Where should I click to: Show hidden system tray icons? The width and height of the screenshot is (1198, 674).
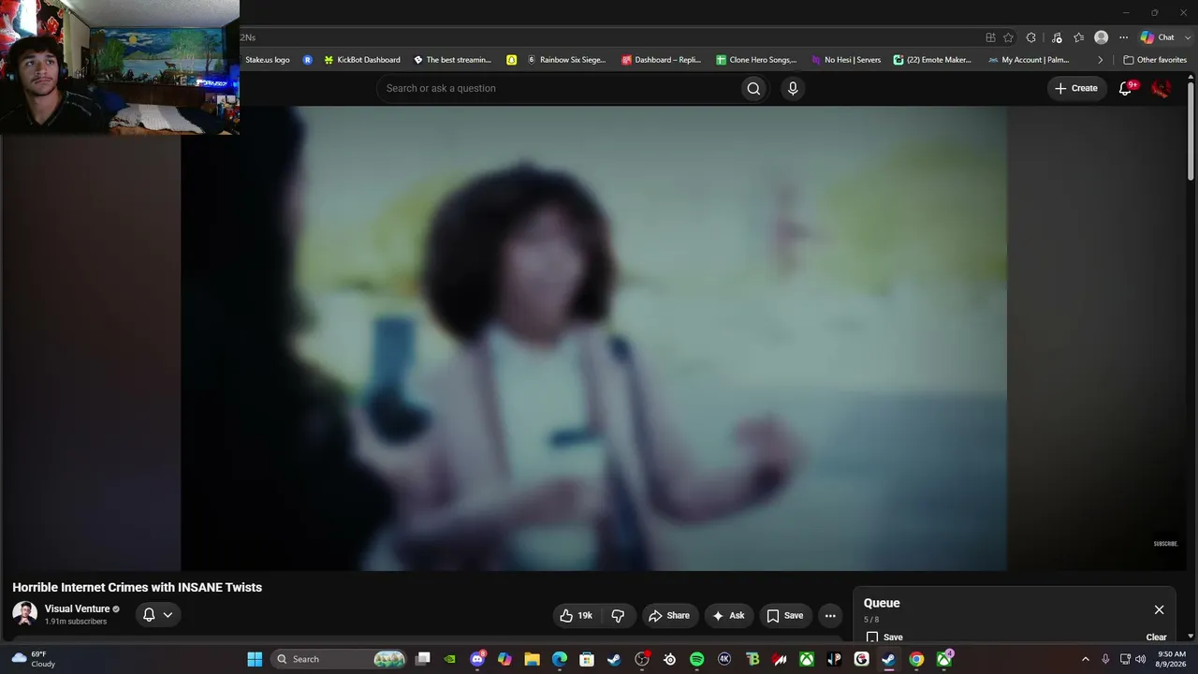click(1086, 659)
